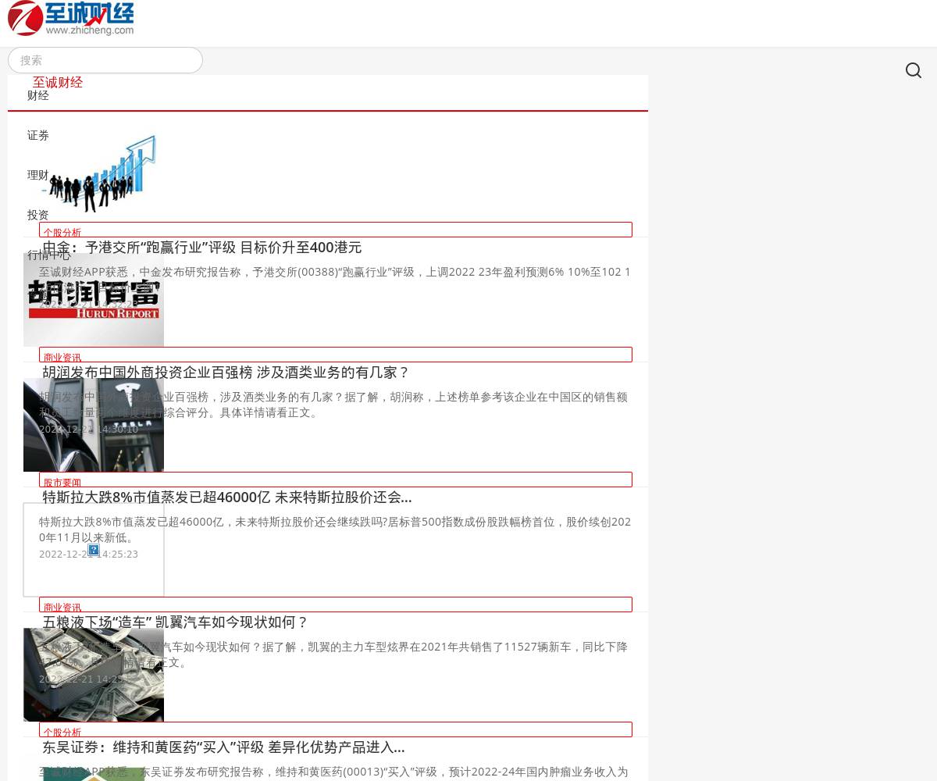Select the 行情中心 menu item

tap(48, 255)
